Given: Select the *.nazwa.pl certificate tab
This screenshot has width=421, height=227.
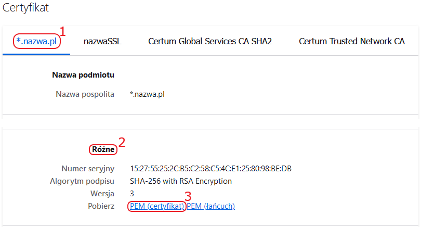Looking at the screenshot, I should [x=36, y=41].
